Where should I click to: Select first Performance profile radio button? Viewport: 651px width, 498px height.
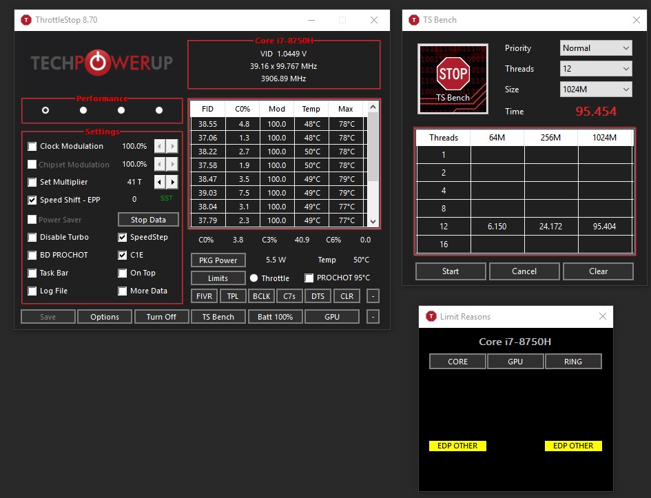[x=45, y=110]
